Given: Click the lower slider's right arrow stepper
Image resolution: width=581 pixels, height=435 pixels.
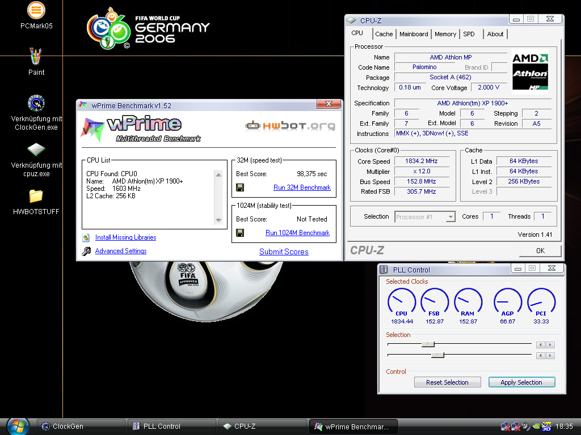Looking at the screenshot, I should [550, 356].
